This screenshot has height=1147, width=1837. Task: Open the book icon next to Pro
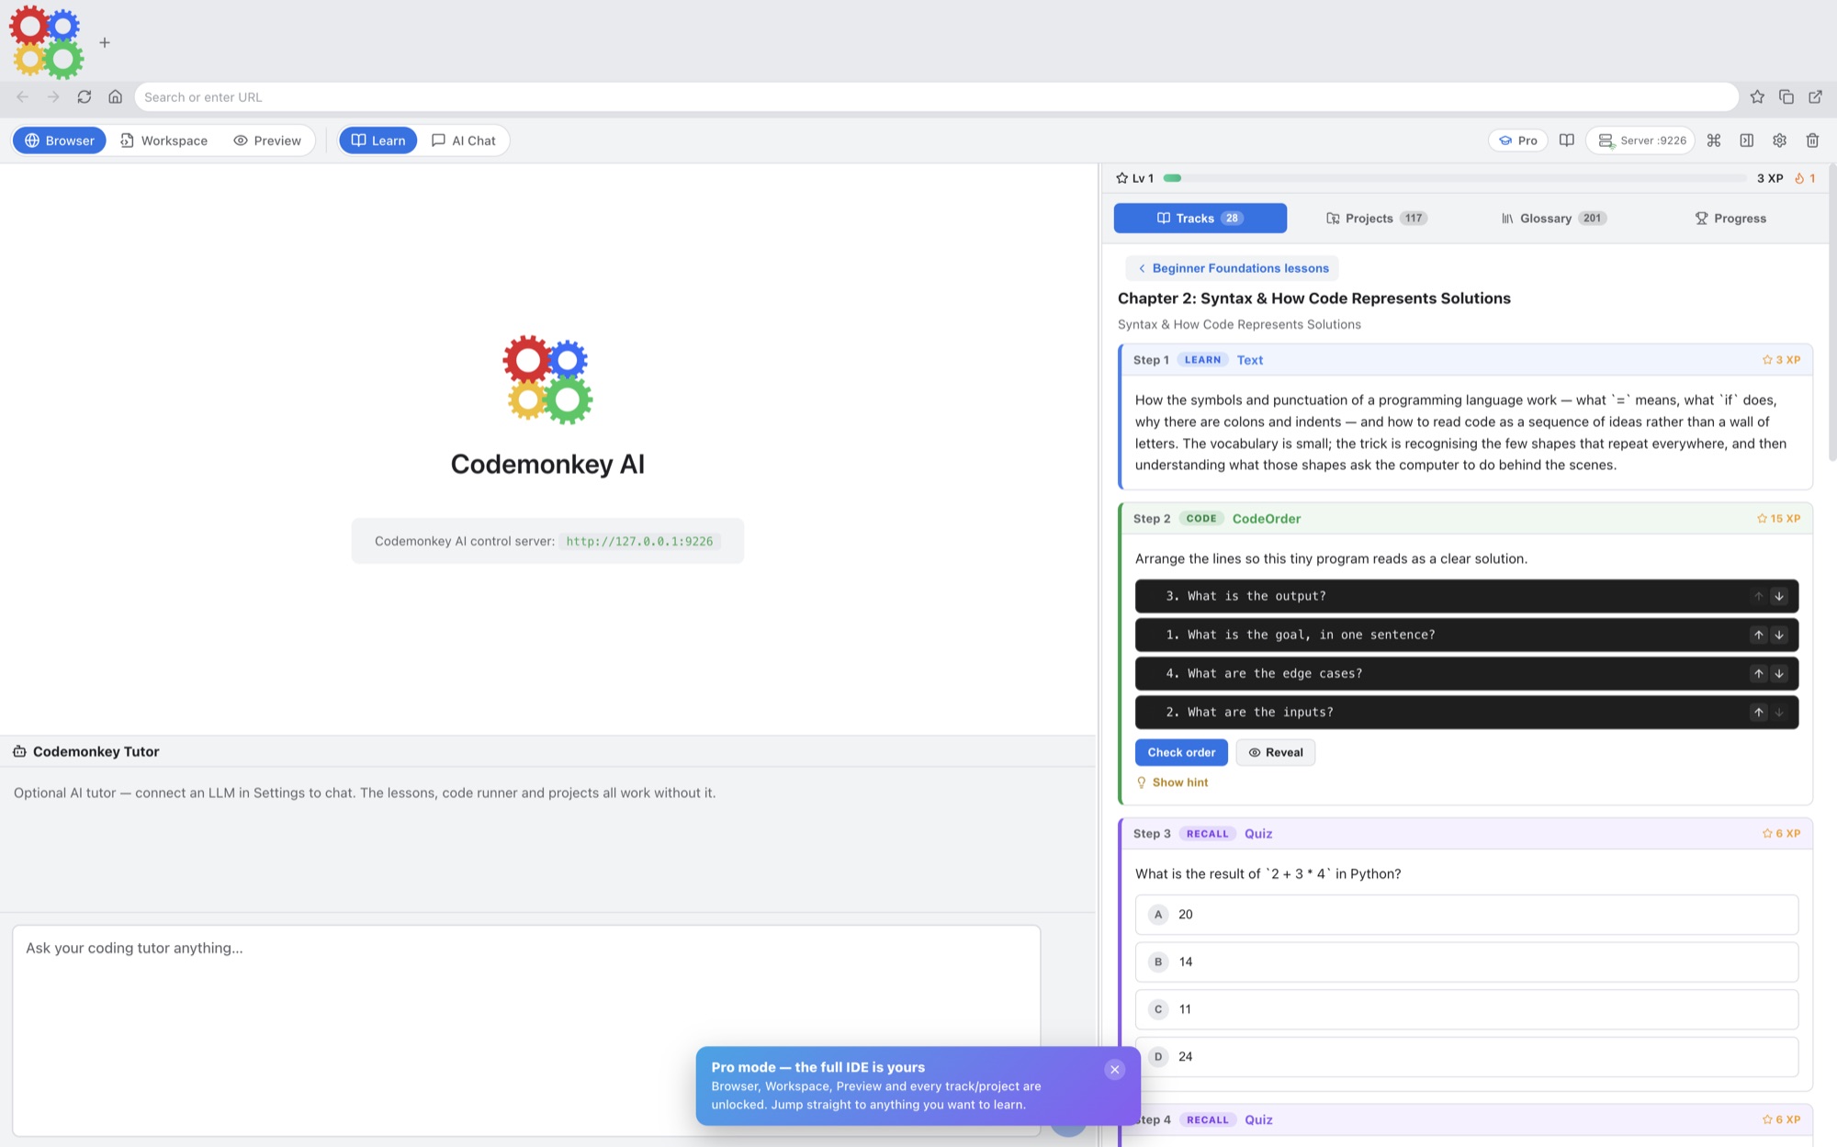1567,141
